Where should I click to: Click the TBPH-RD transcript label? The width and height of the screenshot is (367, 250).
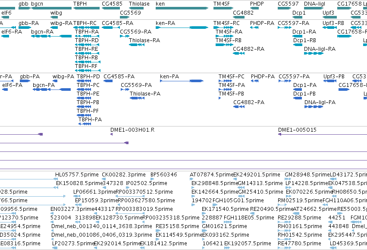(87, 40)
